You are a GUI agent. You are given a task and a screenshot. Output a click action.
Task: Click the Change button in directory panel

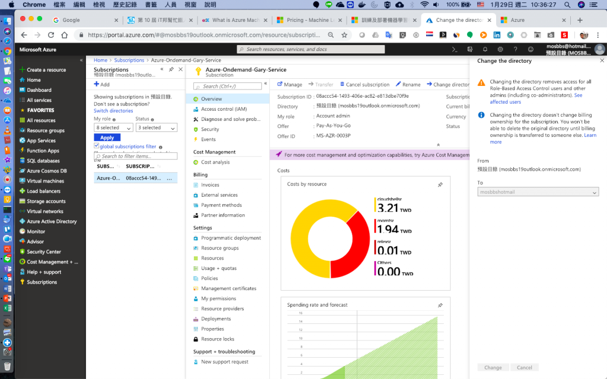[x=493, y=367]
